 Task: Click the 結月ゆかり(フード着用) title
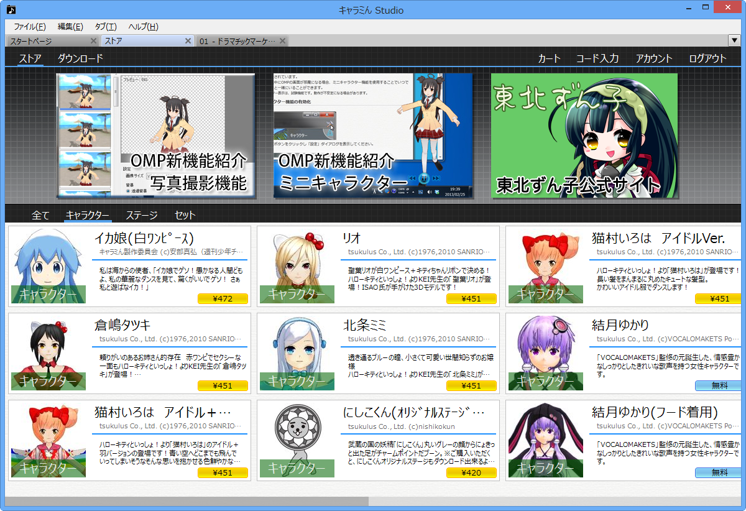(x=655, y=412)
